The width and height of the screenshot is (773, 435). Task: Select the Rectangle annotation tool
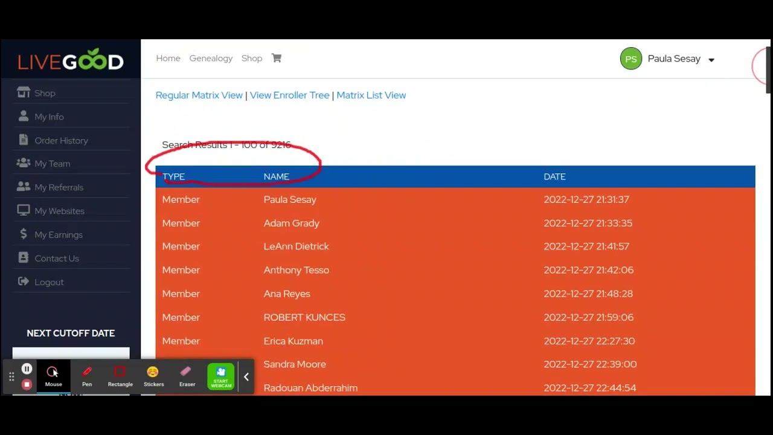(120, 376)
